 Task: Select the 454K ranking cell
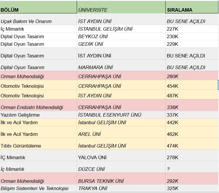tap(192, 85)
